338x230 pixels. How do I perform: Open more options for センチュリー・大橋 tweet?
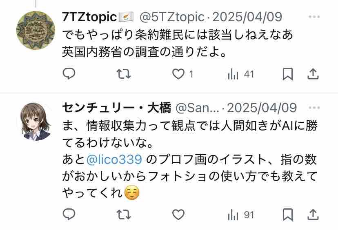click(314, 108)
